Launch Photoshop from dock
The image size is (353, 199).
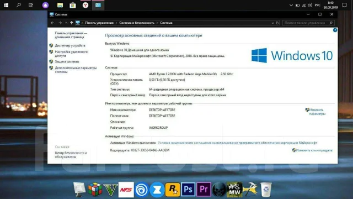188,190
